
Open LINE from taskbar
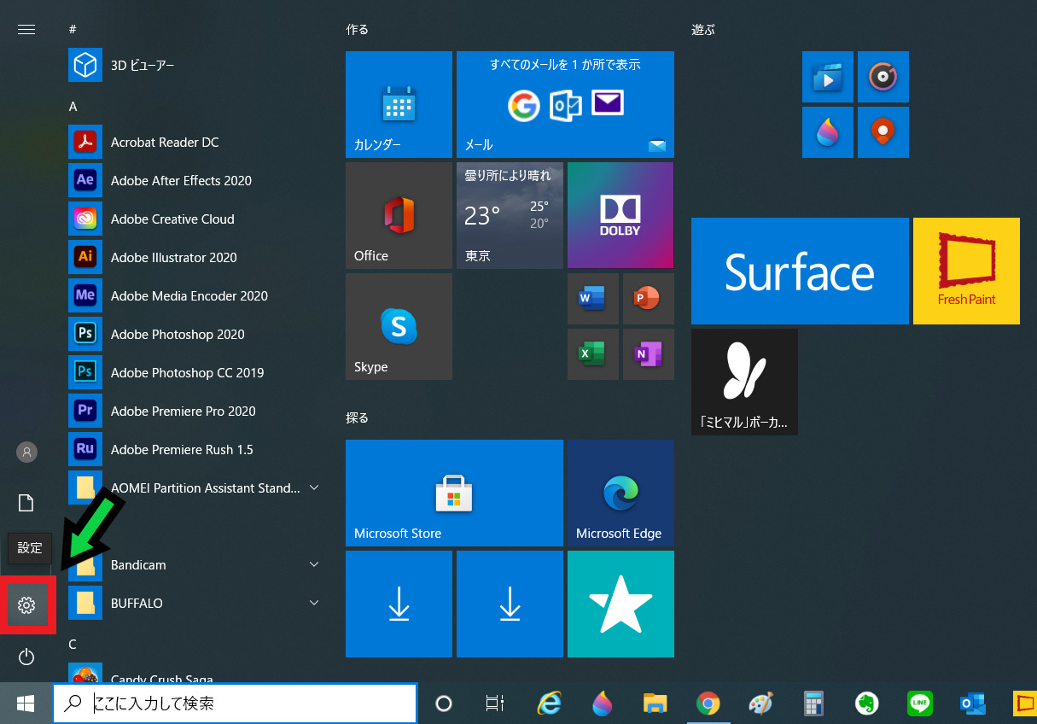919,704
